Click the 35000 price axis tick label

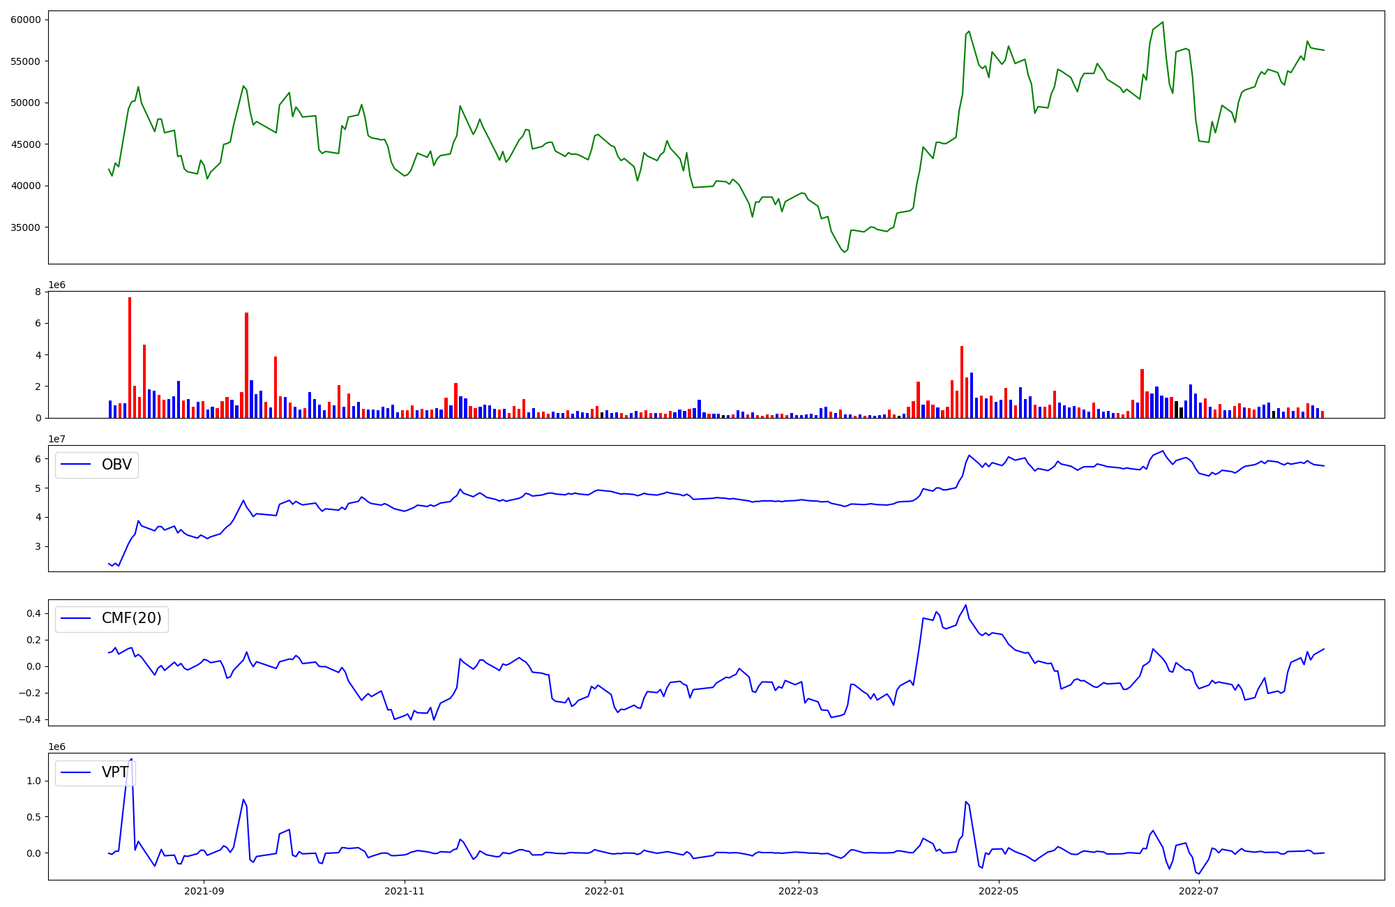click(26, 227)
